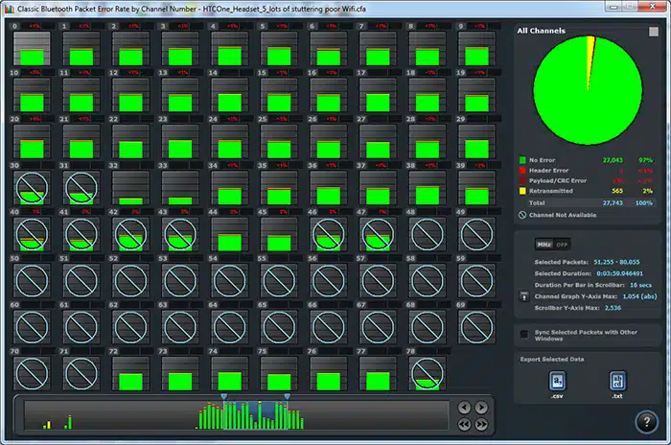Image resolution: width=671 pixels, height=445 pixels.
Task: Click the square button in All Channels header
Action: click(x=654, y=32)
